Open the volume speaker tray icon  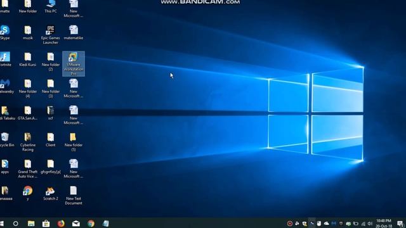(370, 224)
